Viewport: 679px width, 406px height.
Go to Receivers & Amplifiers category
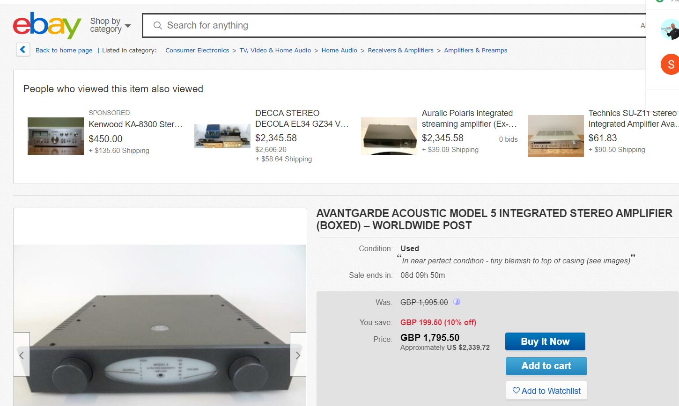[x=400, y=51]
